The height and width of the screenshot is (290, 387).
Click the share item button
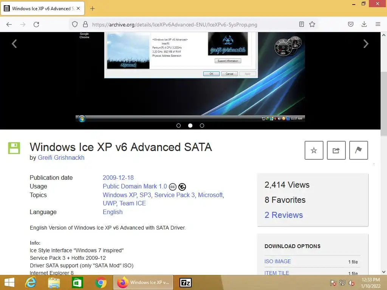click(336, 150)
